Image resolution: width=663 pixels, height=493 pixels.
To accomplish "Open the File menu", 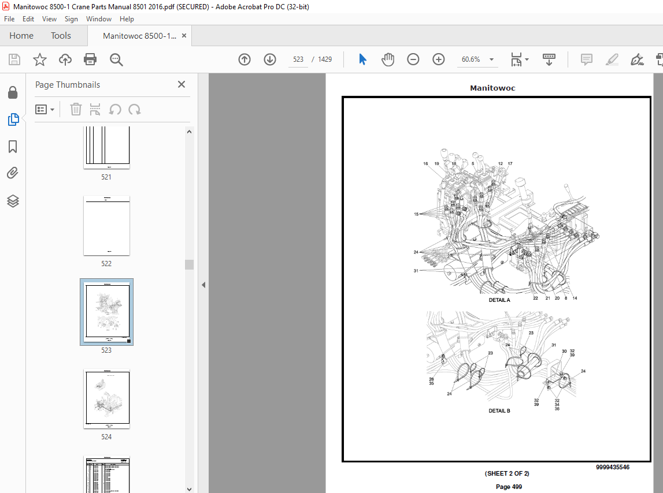I will 9,19.
